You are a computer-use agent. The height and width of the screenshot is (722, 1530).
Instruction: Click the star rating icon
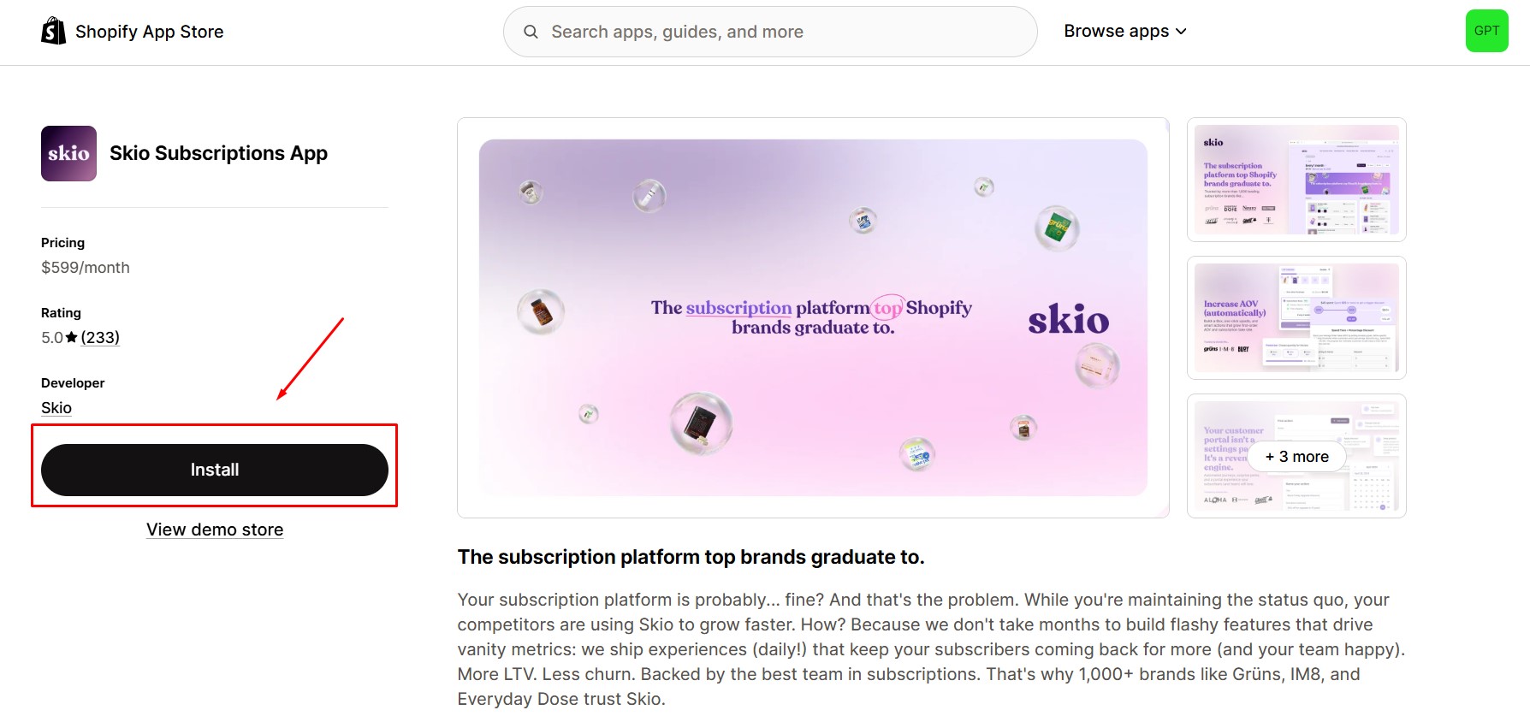[72, 336]
